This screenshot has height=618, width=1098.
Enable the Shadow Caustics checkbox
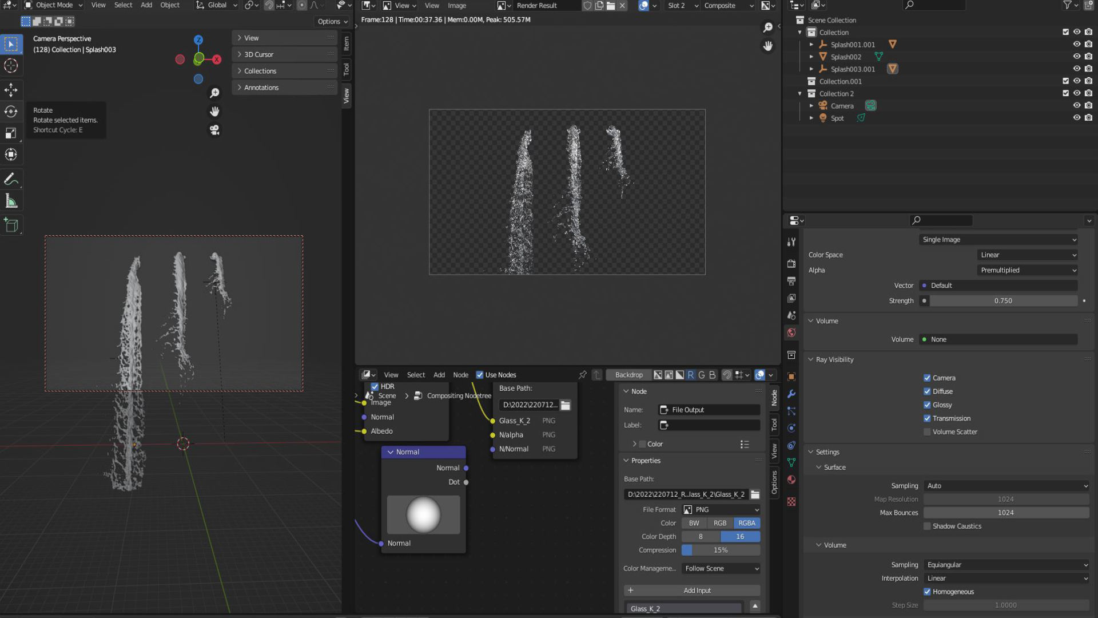[927, 526]
